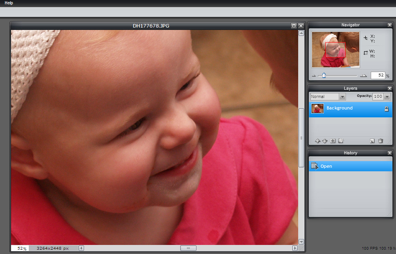This screenshot has height=254, width=396.
Task: Click vertical scrollbar up arrow
Action: (x=301, y=33)
